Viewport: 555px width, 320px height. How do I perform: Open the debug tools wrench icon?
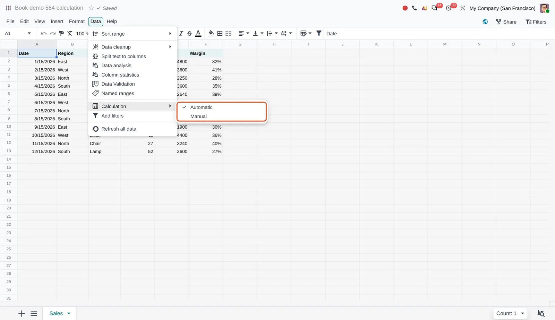click(463, 8)
